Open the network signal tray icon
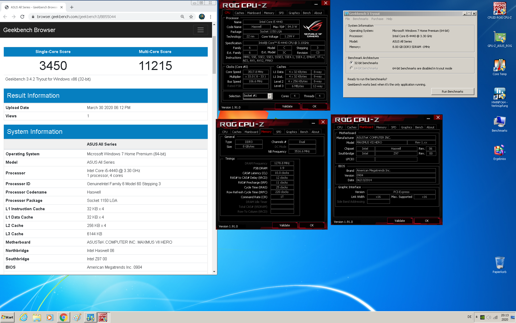Screen dimensions: 516x323 click(495, 317)
